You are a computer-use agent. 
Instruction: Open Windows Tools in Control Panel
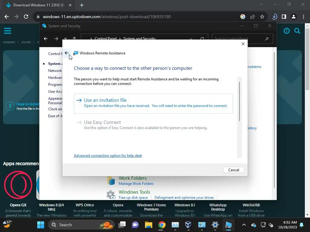point(134,192)
